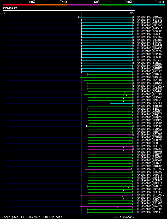Click the UniRef100_A8JFP4 hit label

tap(150, 94)
